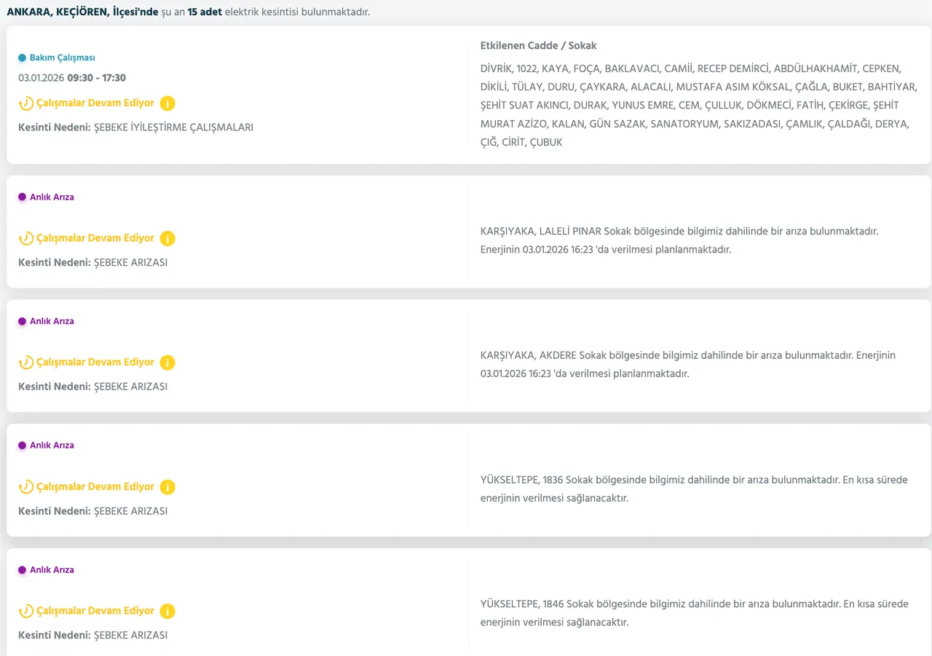Click Çalışmalar Devam Ediyor in the 1846 Sokak card
The width and height of the screenshot is (932, 656).
click(x=95, y=611)
